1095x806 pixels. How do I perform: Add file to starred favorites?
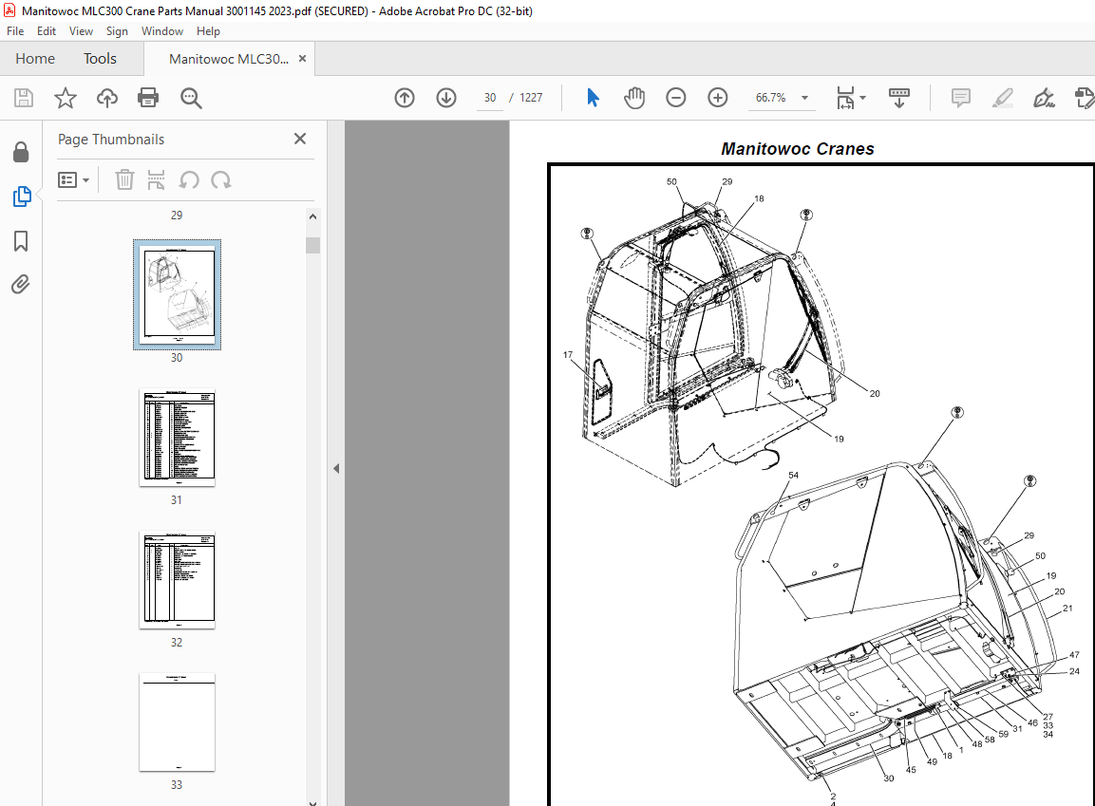(65, 98)
